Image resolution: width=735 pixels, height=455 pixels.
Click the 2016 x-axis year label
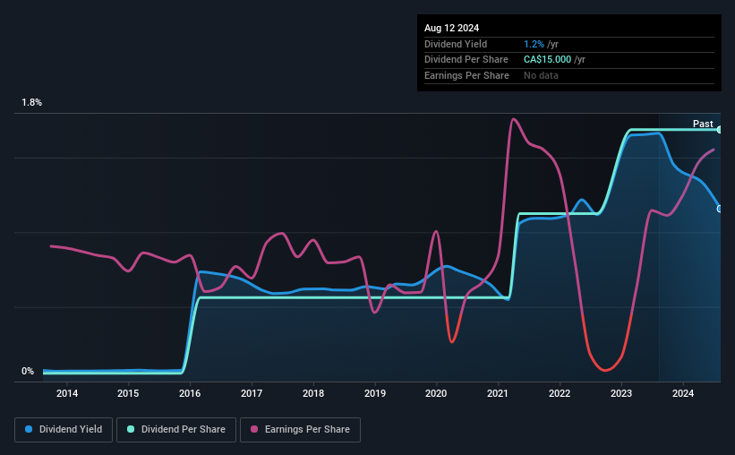click(190, 393)
